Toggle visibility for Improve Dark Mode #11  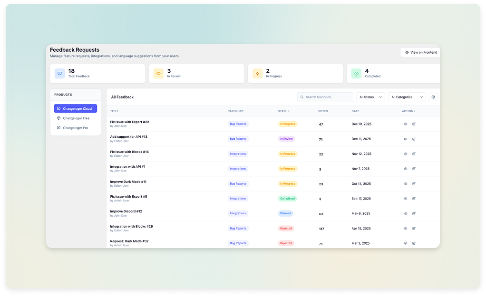(x=405, y=183)
